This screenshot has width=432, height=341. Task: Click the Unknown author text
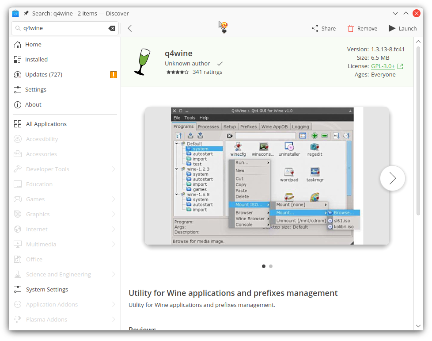(x=187, y=63)
